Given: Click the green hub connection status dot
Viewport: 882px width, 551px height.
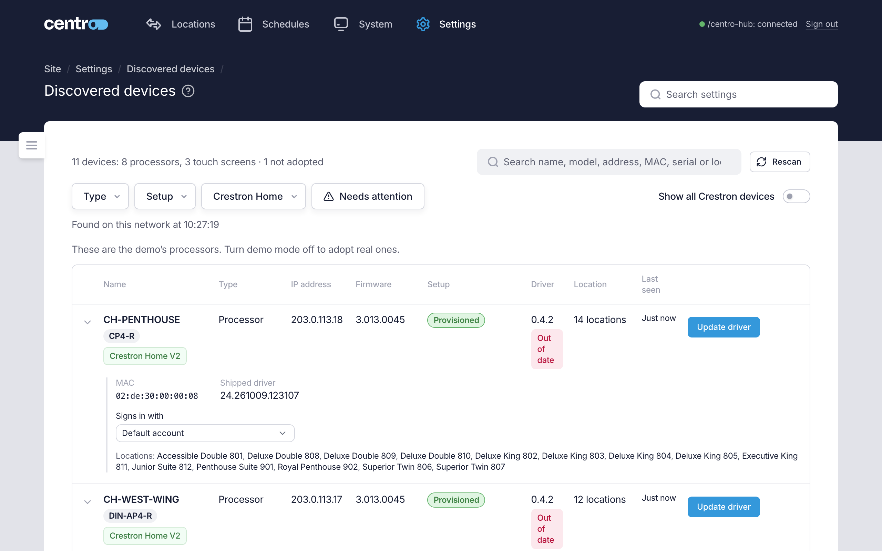Looking at the screenshot, I should pyautogui.click(x=702, y=24).
